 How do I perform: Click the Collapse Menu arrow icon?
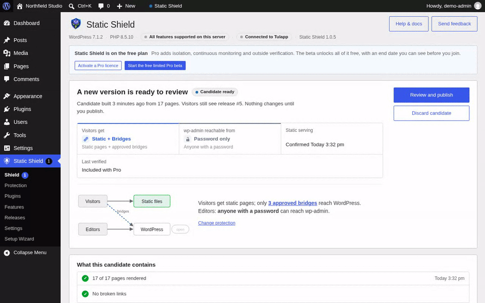[x=7, y=253]
